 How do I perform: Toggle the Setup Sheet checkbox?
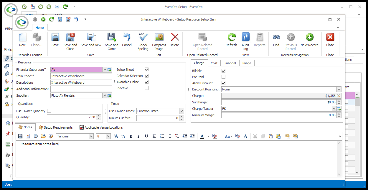click(146, 70)
